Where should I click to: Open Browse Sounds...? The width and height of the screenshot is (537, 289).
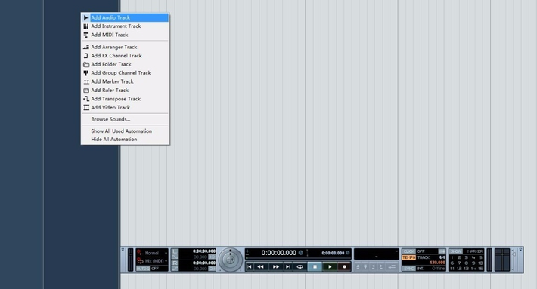click(125, 119)
